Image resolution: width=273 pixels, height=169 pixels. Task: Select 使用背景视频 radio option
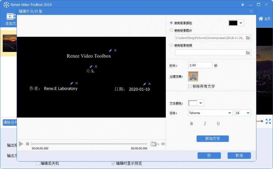tap(171, 45)
